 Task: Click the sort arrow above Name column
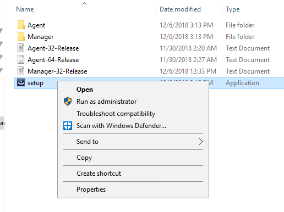tap(84, 3)
